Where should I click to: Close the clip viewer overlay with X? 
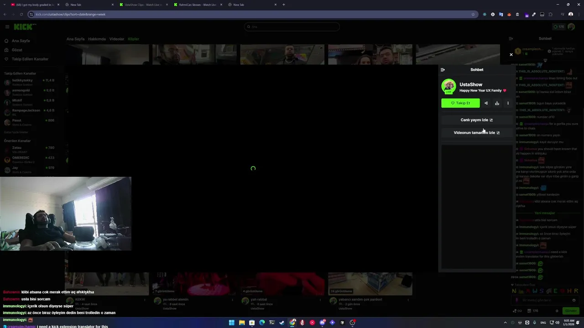[511, 55]
